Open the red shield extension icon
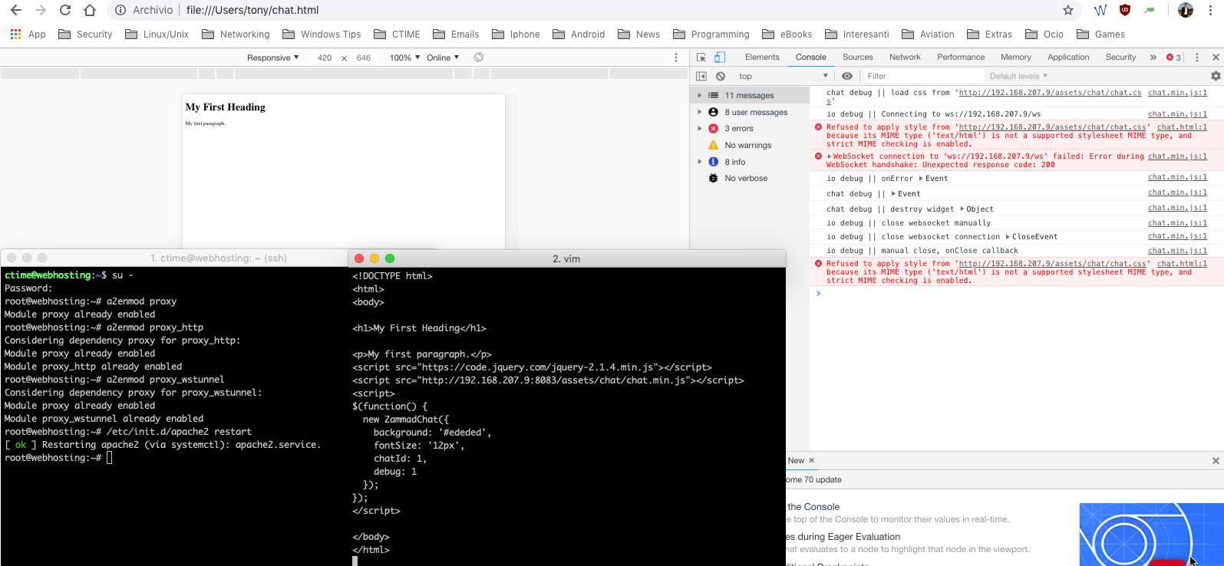The height and width of the screenshot is (566, 1224). 1125,10
